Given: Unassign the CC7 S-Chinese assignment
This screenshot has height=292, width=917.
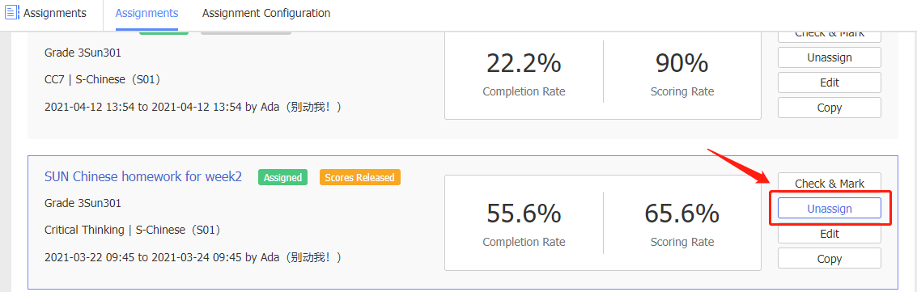Looking at the screenshot, I should (x=830, y=57).
